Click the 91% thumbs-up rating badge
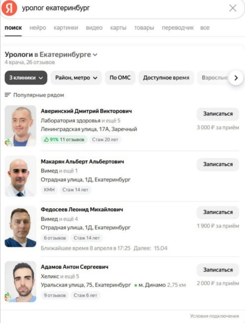Viewport: 245px width, 323px height. [64, 140]
